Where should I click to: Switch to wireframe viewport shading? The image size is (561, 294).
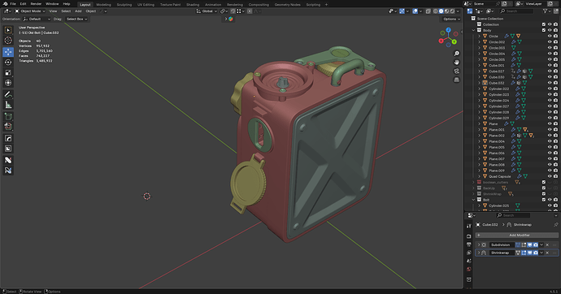click(436, 11)
